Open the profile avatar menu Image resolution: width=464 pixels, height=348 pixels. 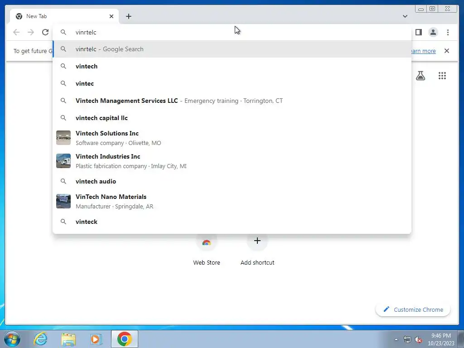433,32
